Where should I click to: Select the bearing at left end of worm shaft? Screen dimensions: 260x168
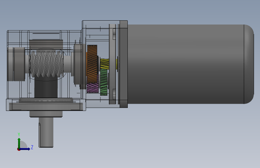point(19,64)
